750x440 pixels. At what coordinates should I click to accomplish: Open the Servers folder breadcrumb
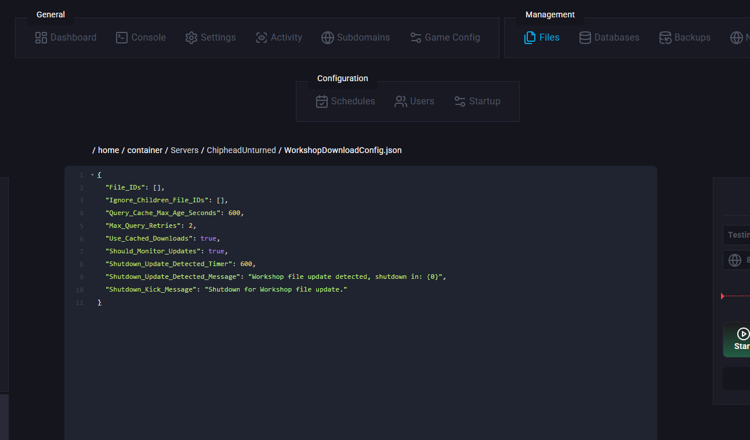(x=184, y=150)
